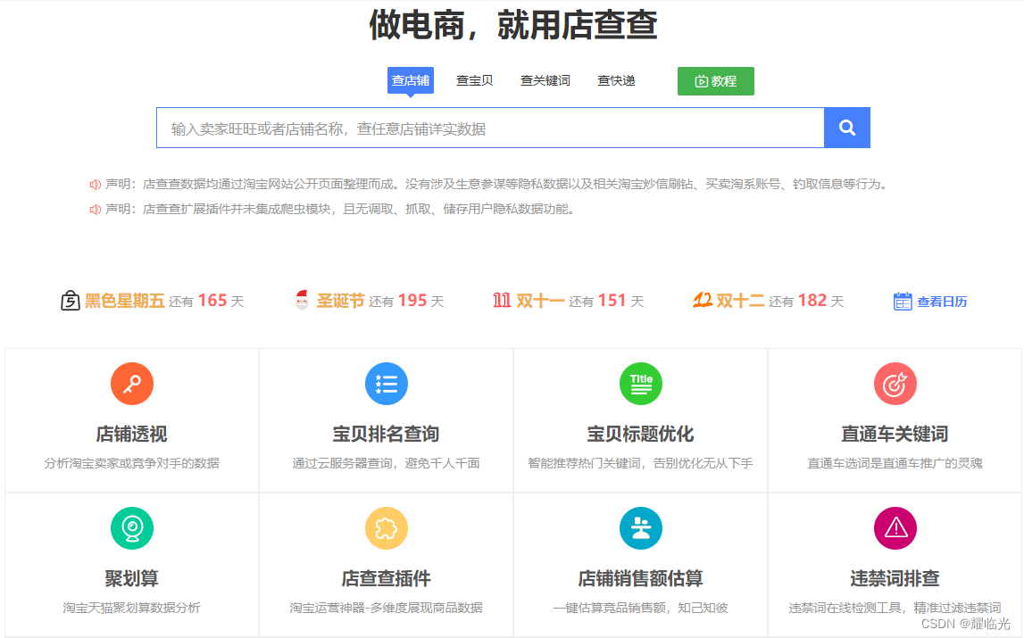The width and height of the screenshot is (1024, 638).
Task: Click the text 智能推荐热门关键词，告别优化无从下手
Action: pyautogui.click(x=641, y=463)
